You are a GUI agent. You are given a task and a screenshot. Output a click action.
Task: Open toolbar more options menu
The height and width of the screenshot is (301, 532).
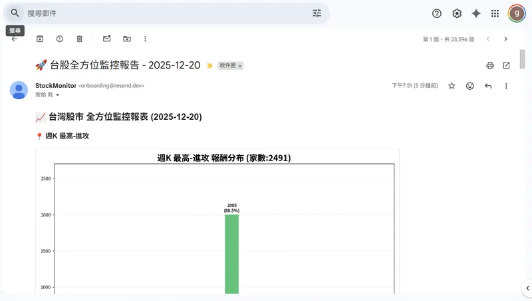coord(145,39)
